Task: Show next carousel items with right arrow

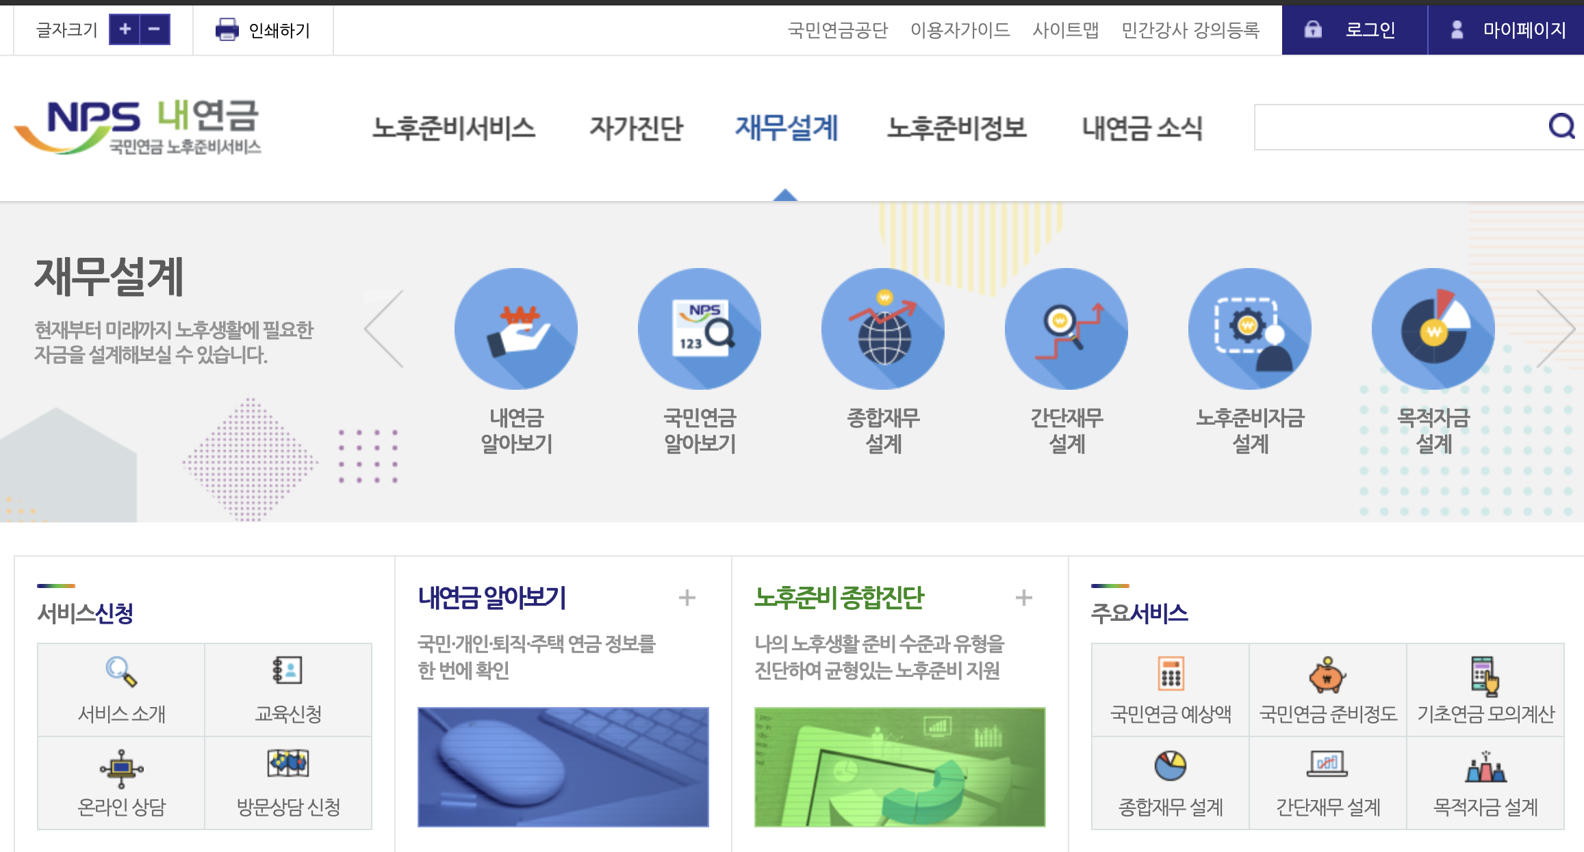Action: [1555, 329]
